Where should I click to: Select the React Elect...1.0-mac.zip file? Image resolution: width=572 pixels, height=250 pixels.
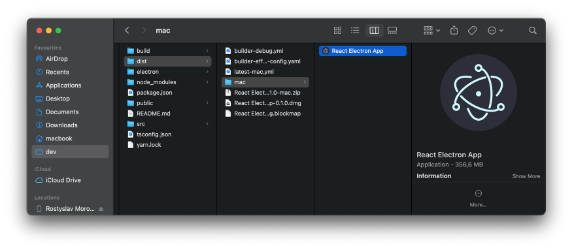(x=265, y=93)
